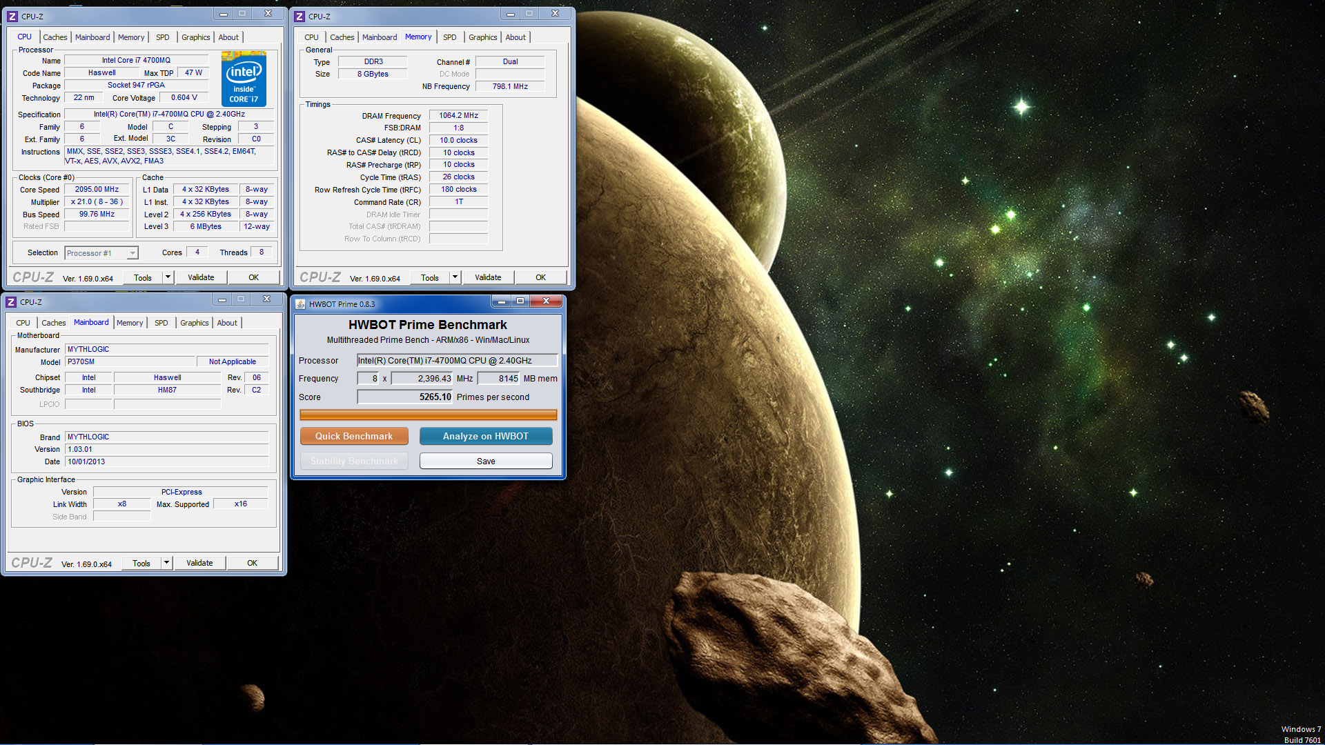Click Multiplier value x 21.0 ( 8 - 36 )

(97, 201)
